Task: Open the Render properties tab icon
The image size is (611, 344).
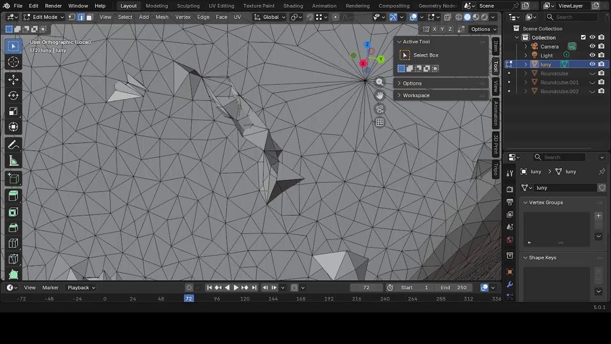Action: pyautogui.click(x=510, y=189)
